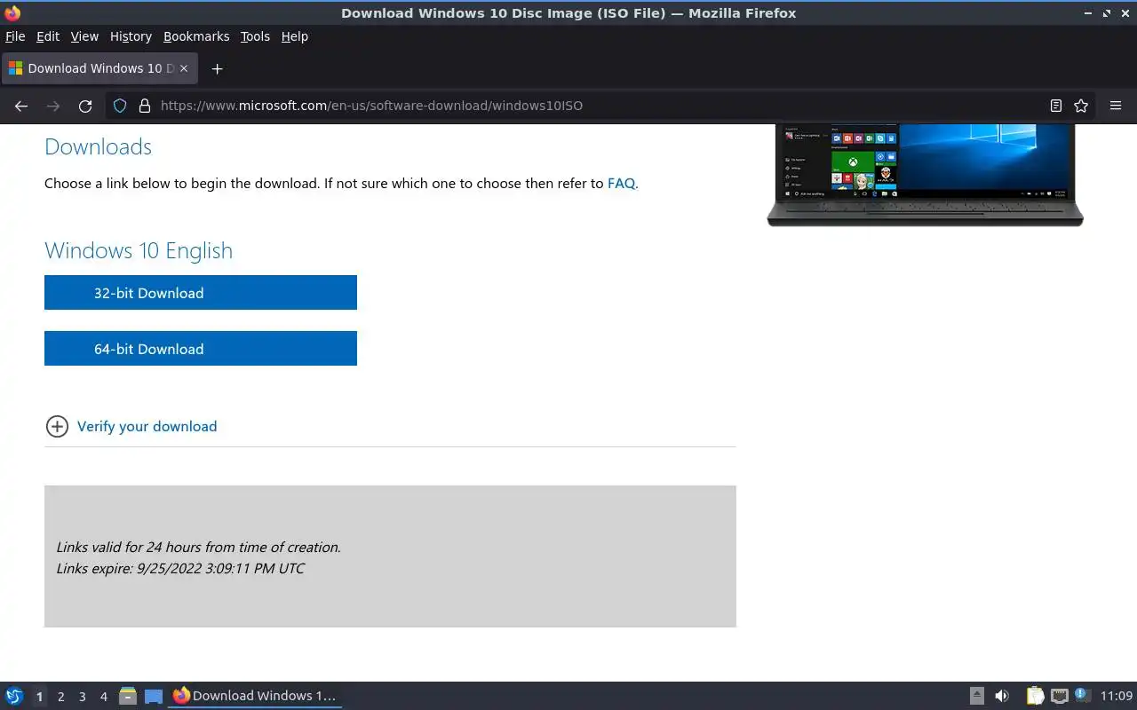1137x710 pixels.
Task: Reload the current page
Action: coord(85,106)
